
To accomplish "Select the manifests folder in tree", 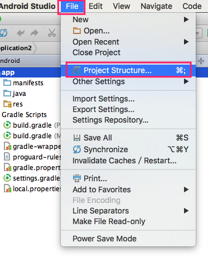I will coord(23,83).
